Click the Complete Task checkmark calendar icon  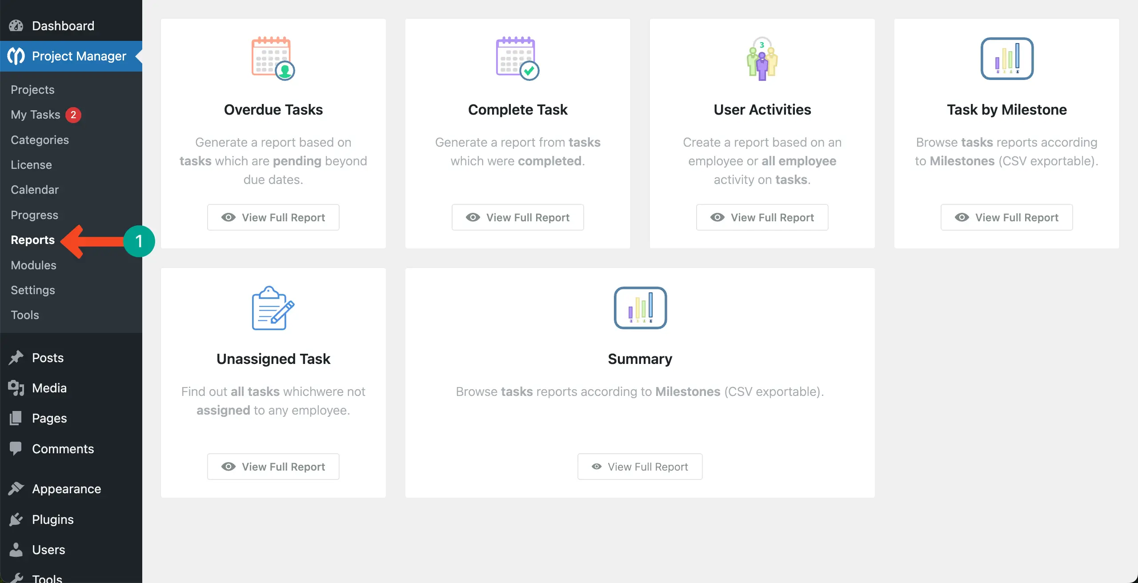point(517,59)
